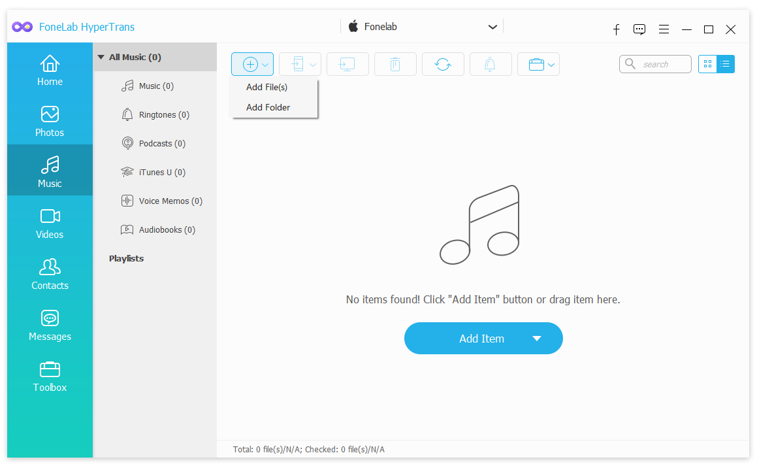Image resolution: width=757 pixels, height=468 pixels.
Task: Click the refresh toolbar icon
Action: 443,64
